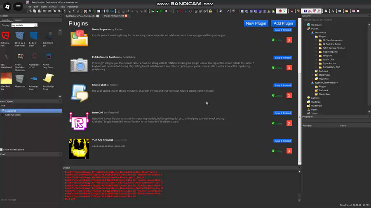Expand the Super Anchor folder in Explorer
371x208 pixels.
point(316,63)
